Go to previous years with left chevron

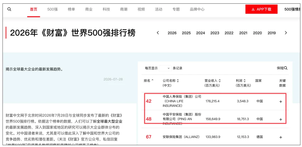[158, 33]
